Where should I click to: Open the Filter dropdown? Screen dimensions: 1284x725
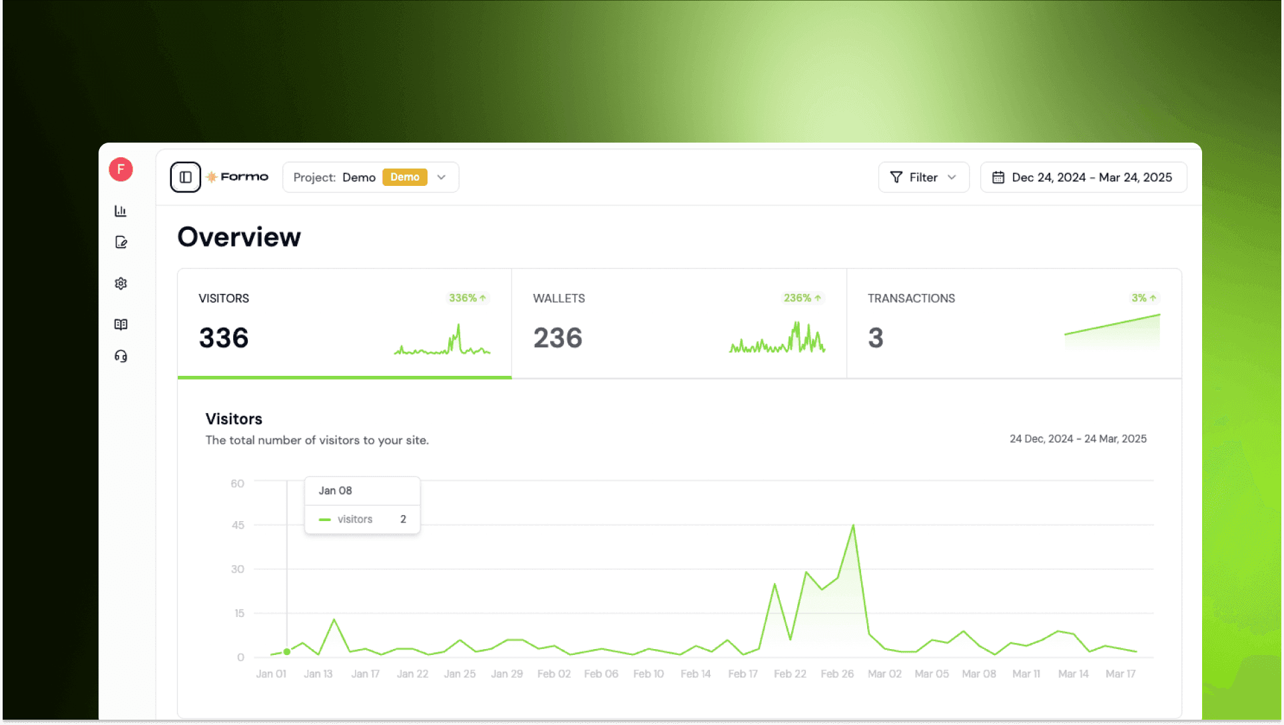pyautogui.click(x=923, y=177)
